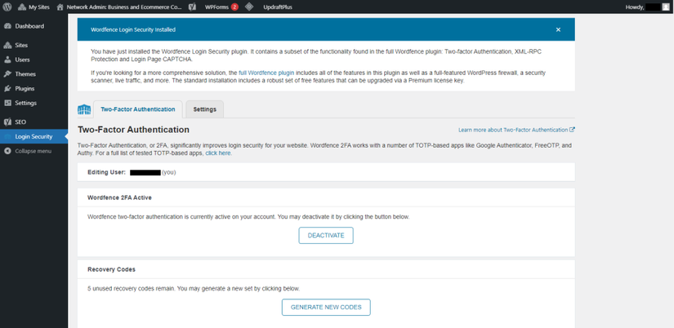This screenshot has height=328, width=674.
Task: Click the Howdy user account menu
Action: coord(649,7)
